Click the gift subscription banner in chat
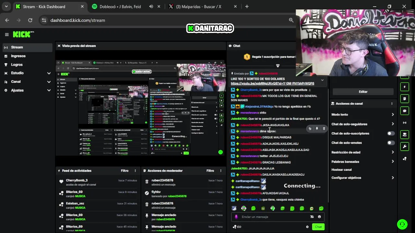 pos(270,57)
